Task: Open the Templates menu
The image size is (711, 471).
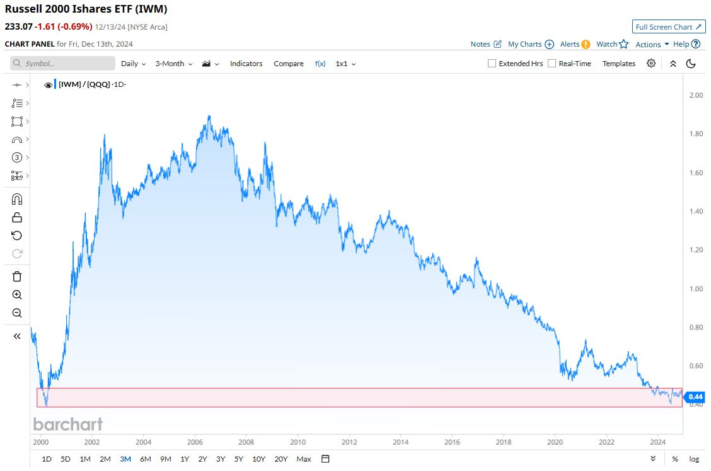Action: [618, 64]
